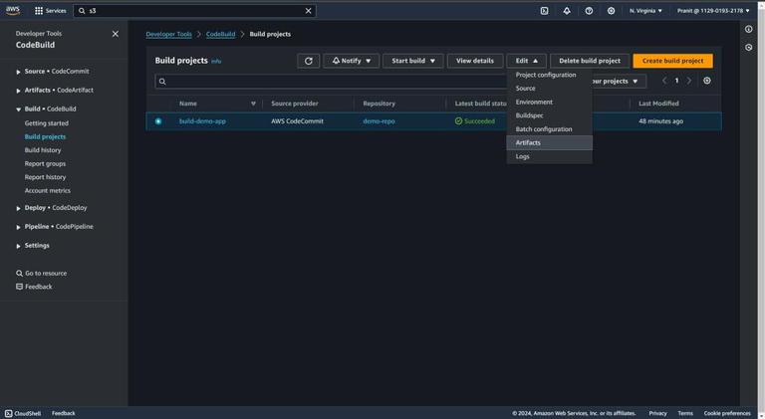Open the Terms footer link
The image size is (765, 419).
(685, 413)
